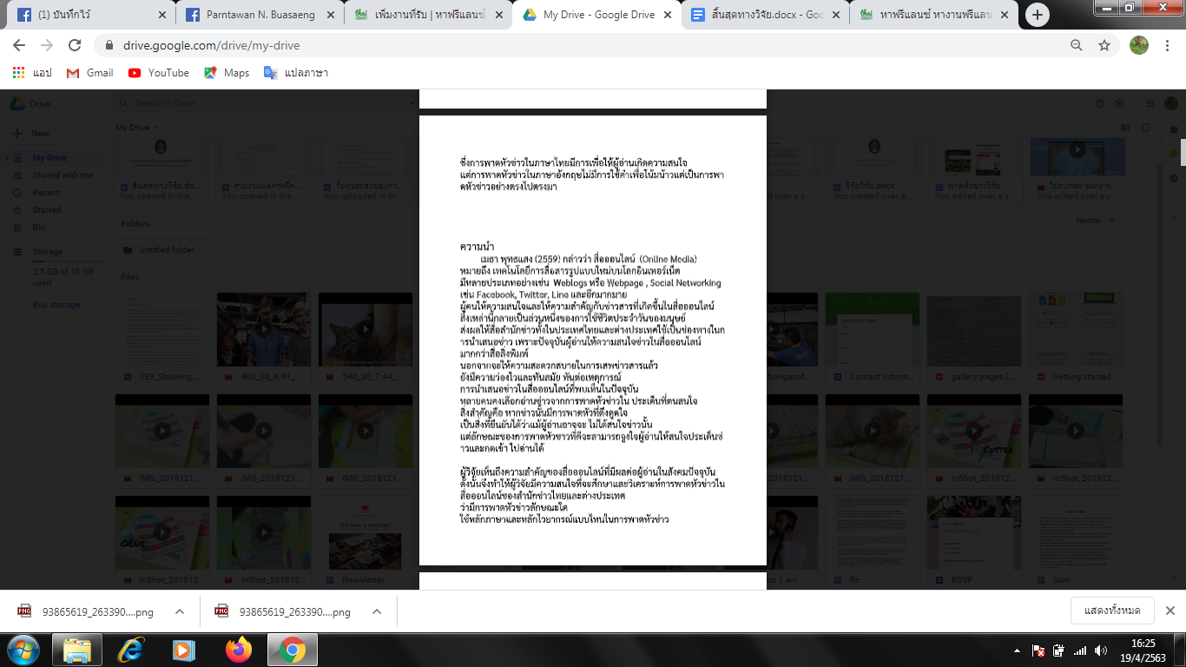Viewport: 1186px width, 667px height.
Task: Open the Action Center flag icon
Action: (x=1038, y=650)
